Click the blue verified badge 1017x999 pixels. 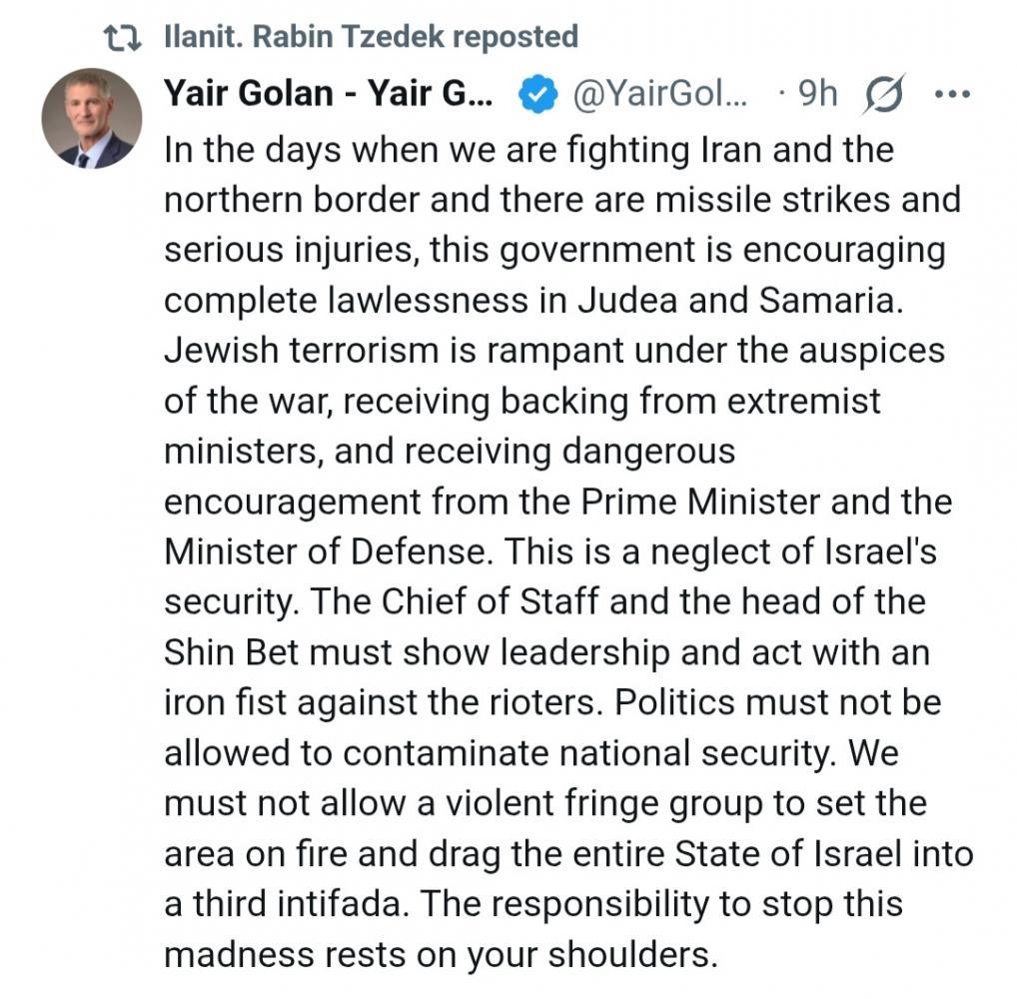pyautogui.click(x=536, y=95)
